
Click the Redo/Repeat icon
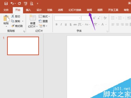point(19,3)
